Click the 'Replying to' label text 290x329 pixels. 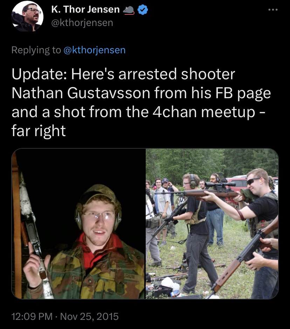click(x=36, y=50)
